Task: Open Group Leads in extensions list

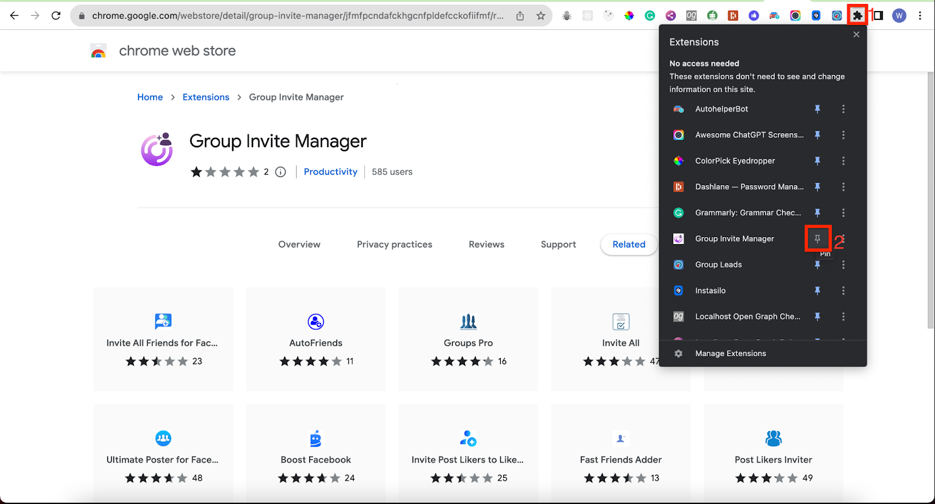Action: pyautogui.click(x=718, y=265)
